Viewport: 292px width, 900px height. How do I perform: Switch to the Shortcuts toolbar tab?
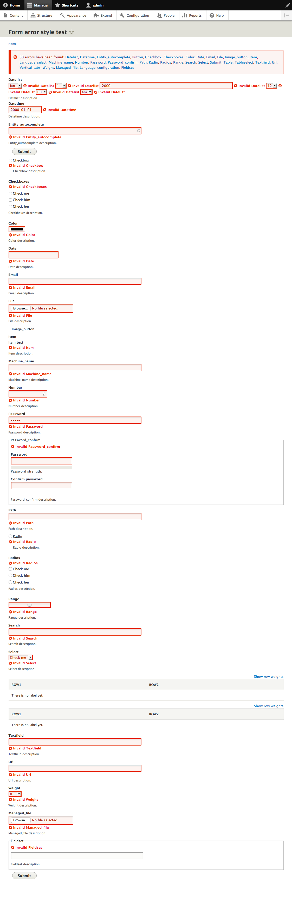(67, 5)
